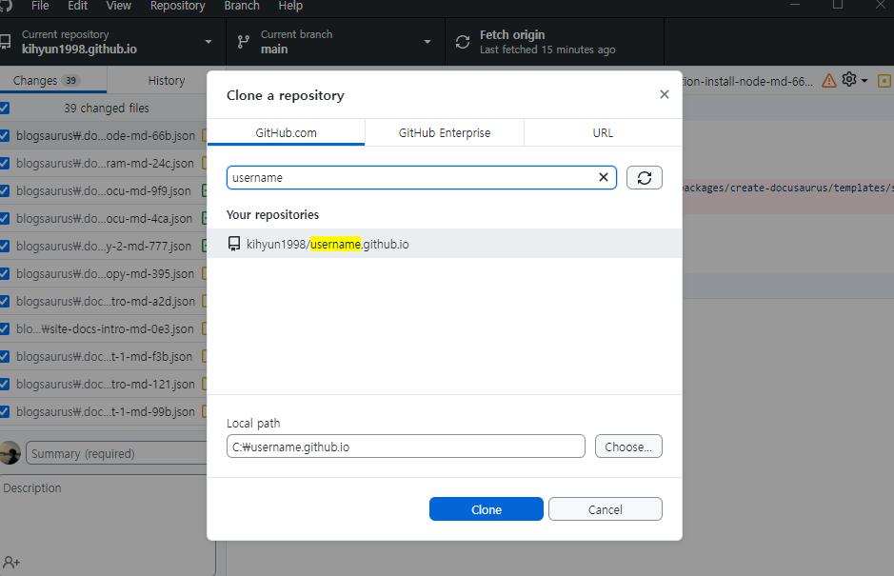
Task: Open the Repository menu
Action: pyautogui.click(x=177, y=6)
